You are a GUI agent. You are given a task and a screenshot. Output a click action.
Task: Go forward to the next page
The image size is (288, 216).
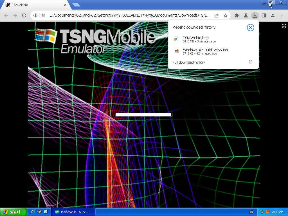[x=15, y=15]
